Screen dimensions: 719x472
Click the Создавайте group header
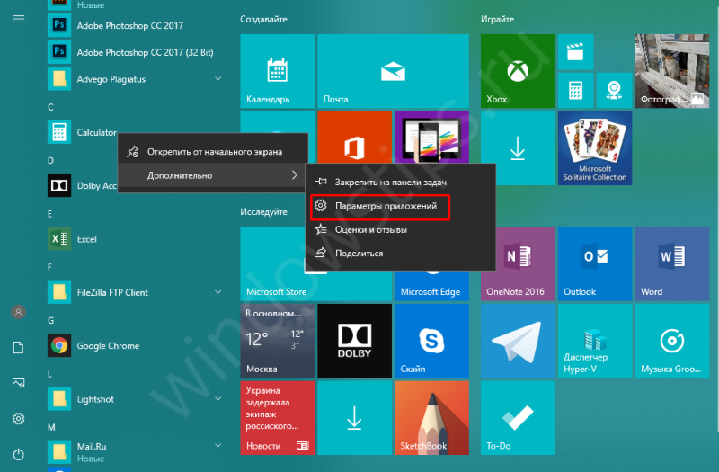tap(263, 19)
